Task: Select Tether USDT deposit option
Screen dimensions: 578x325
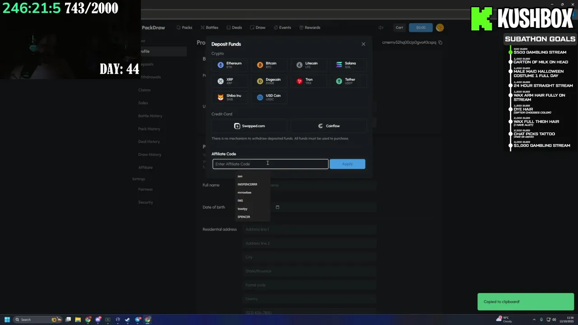Action: [348, 81]
